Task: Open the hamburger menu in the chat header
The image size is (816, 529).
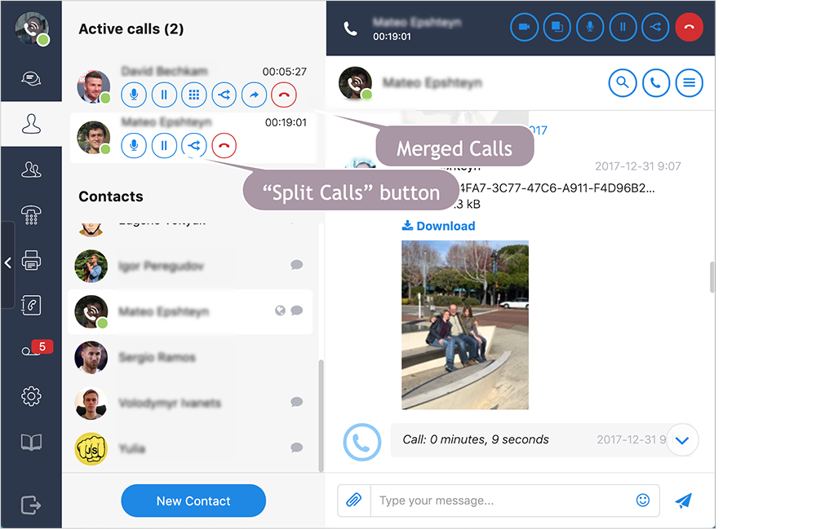Action: (689, 82)
